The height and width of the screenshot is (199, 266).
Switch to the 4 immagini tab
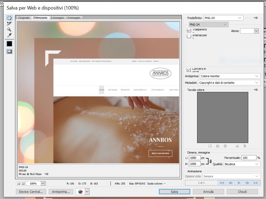(x=74, y=18)
